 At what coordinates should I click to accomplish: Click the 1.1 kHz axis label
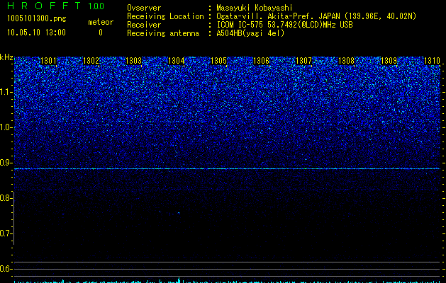tap(6, 92)
